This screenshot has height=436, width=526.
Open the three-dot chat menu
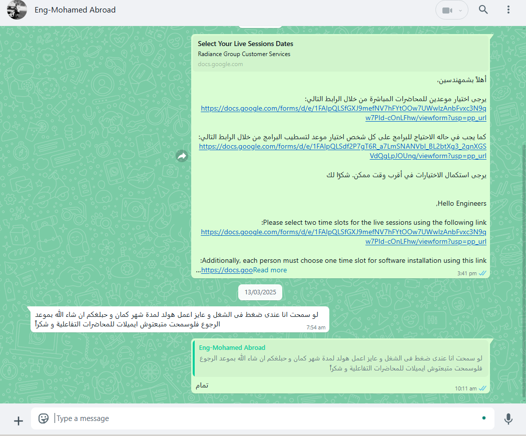pyautogui.click(x=508, y=10)
